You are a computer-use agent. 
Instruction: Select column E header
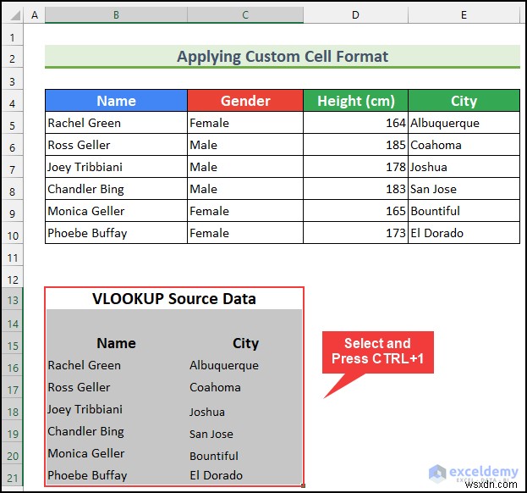click(464, 15)
